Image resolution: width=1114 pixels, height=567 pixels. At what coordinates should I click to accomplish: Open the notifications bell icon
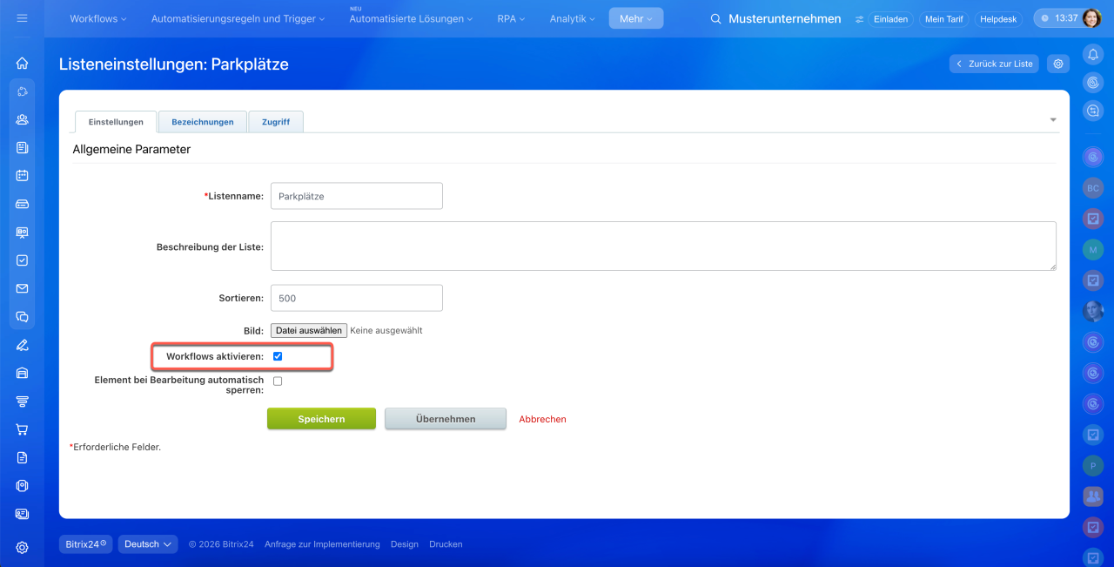tap(1093, 54)
